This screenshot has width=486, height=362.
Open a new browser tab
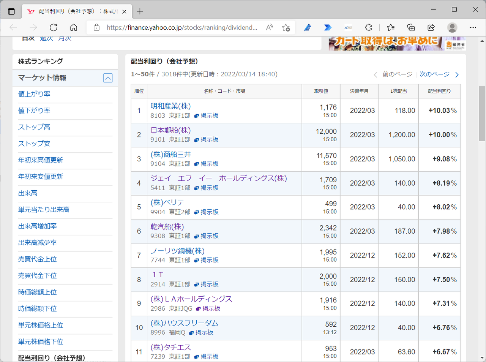point(140,11)
